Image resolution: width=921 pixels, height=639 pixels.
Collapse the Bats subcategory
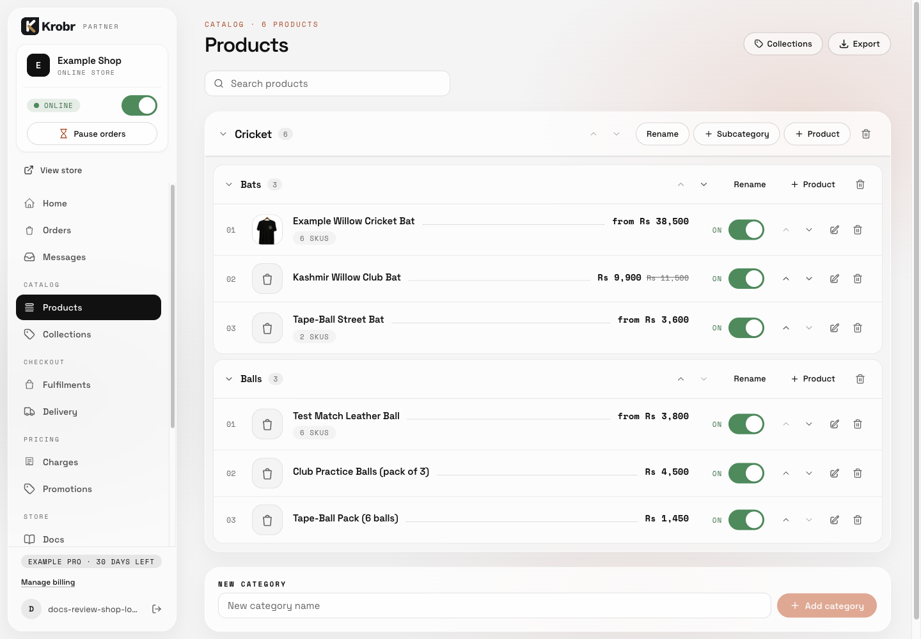coord(229,185)
